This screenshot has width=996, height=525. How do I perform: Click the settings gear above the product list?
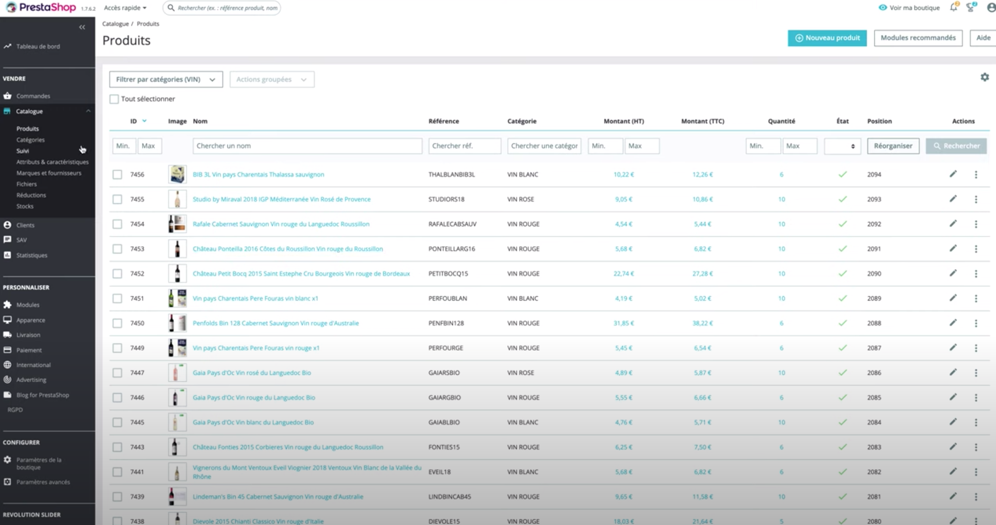point(985,77)
